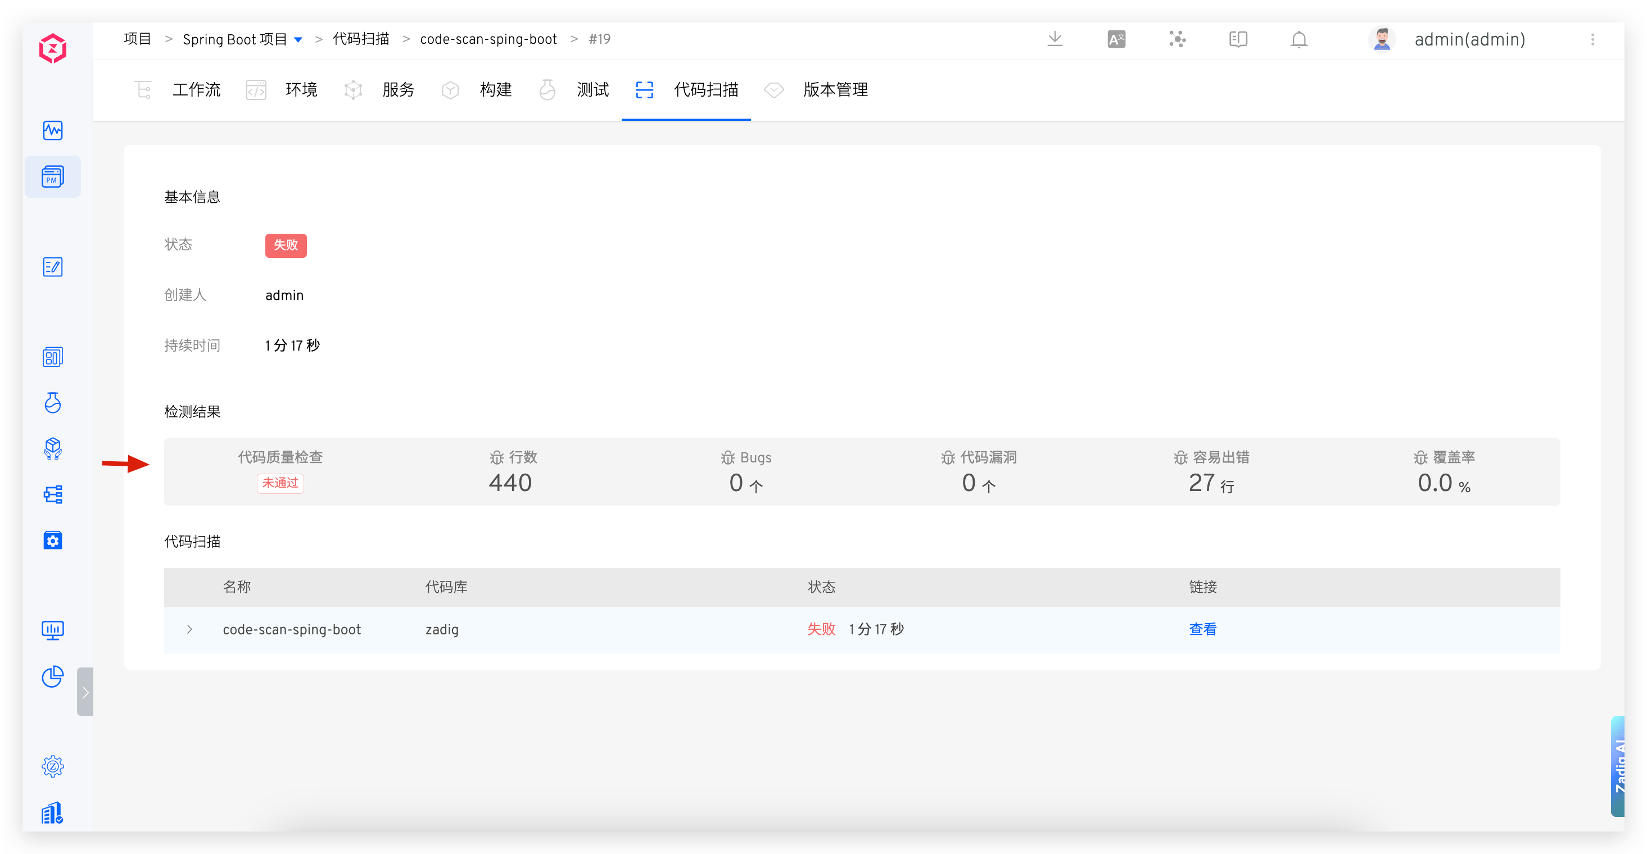Click the admin user avatar

[x=1382, y=39]
